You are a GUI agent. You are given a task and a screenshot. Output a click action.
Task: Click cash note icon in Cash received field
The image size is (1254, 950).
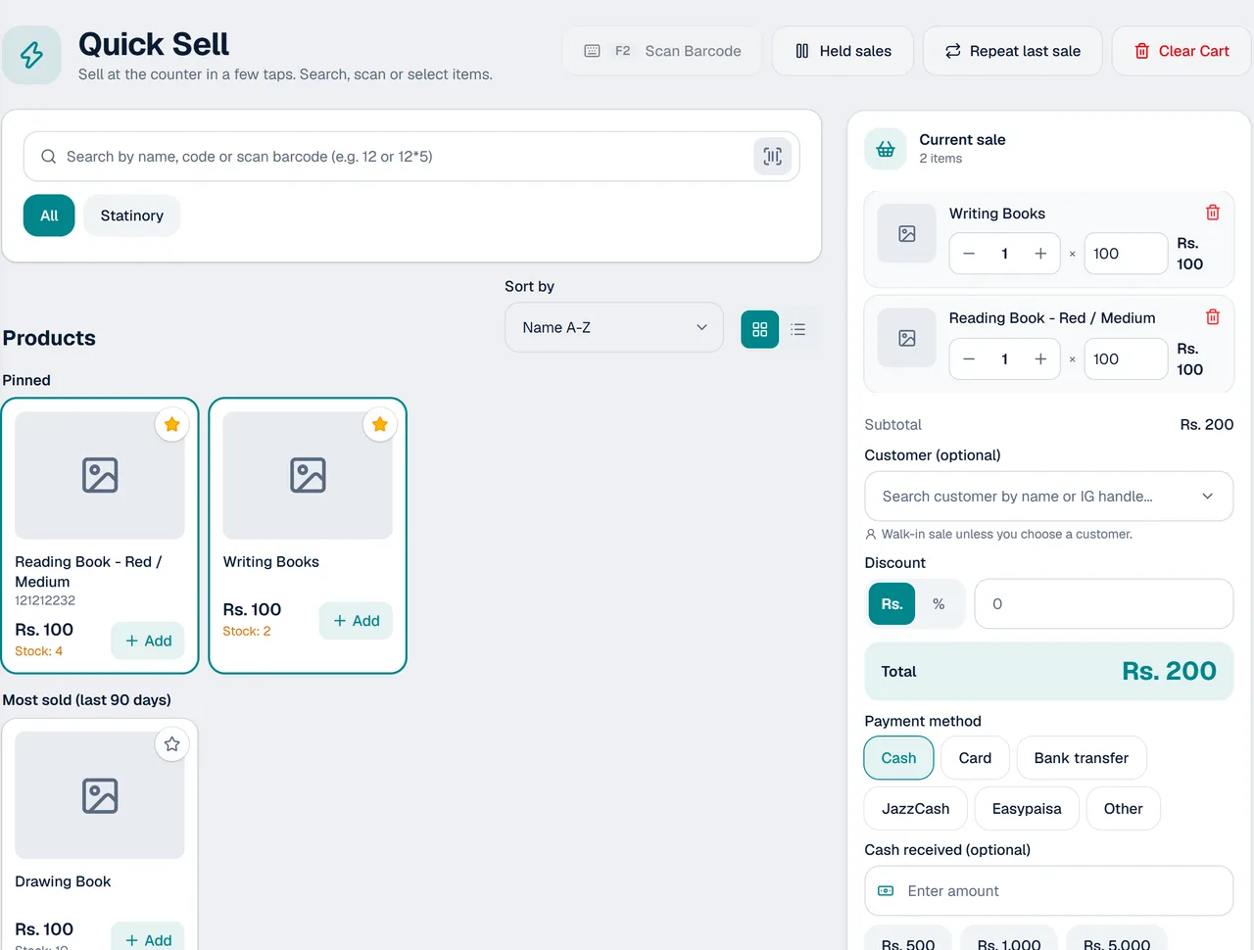click(886, 891)
